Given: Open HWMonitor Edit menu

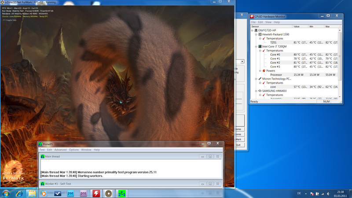Looking at the screenshot, I should coord(260,22).
